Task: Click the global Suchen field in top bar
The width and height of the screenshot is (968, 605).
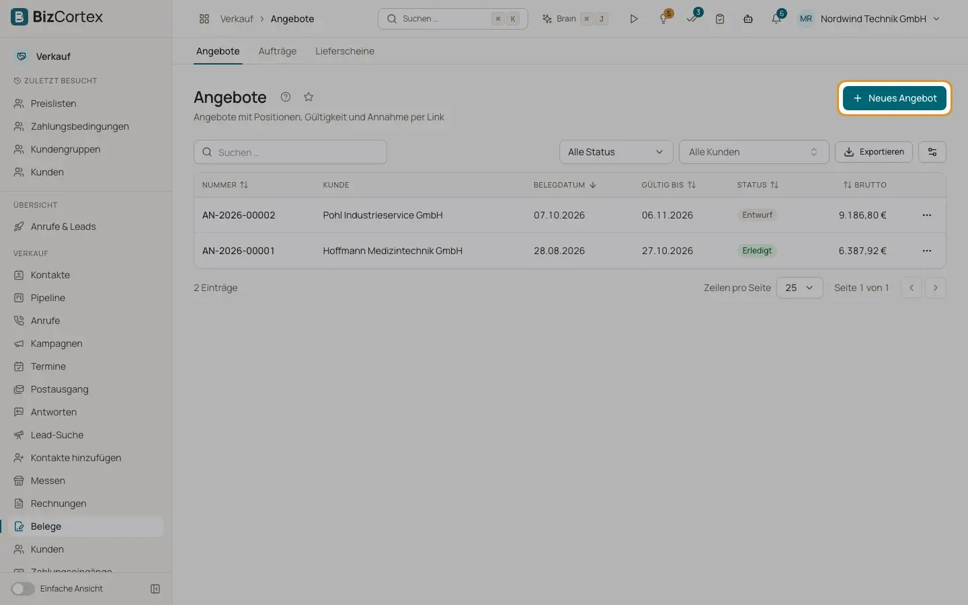Action: 452,19
